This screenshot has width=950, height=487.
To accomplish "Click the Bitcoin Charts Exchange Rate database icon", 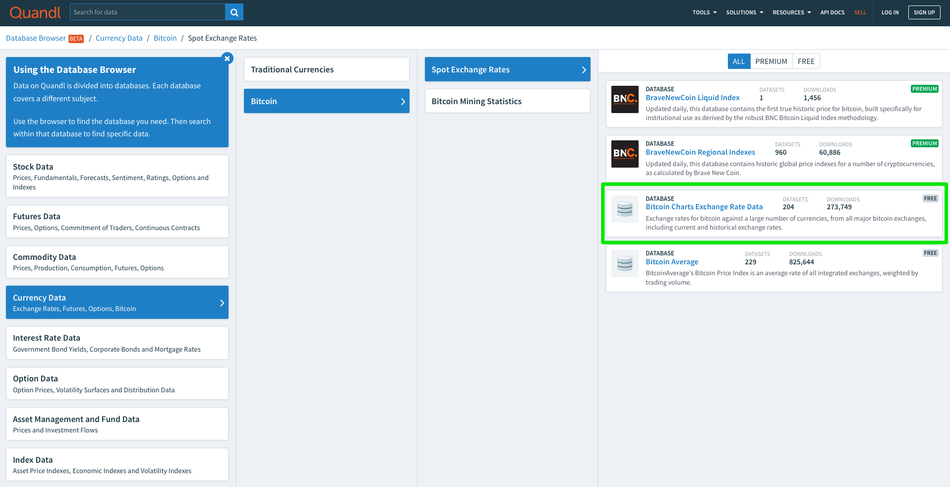I will click(625, 209).
